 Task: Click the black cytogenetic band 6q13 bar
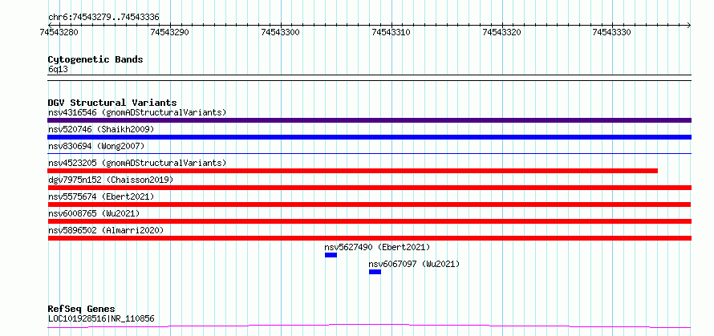369,78
